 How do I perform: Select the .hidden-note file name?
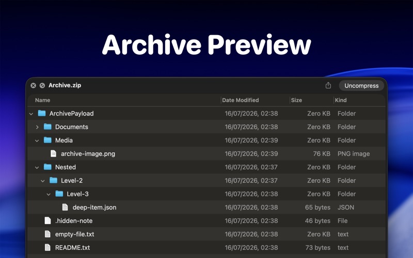coord(74,221)
